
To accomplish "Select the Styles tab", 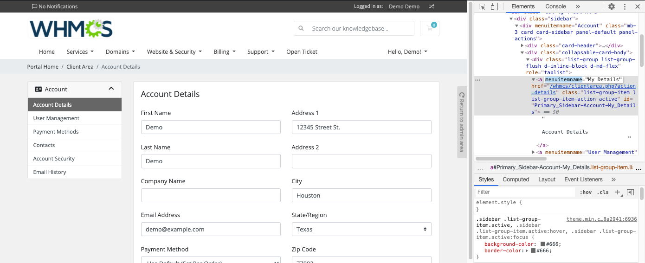I will (486, 180).
